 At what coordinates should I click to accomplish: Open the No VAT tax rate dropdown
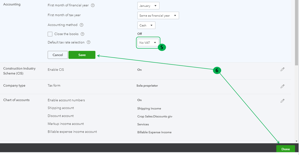tap(148, 43)
